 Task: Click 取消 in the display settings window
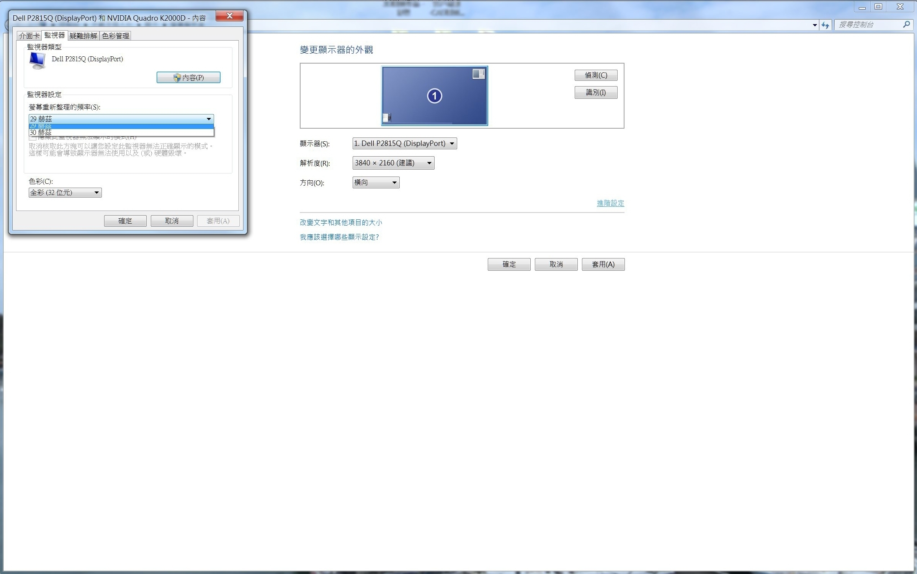coord(556,265)
